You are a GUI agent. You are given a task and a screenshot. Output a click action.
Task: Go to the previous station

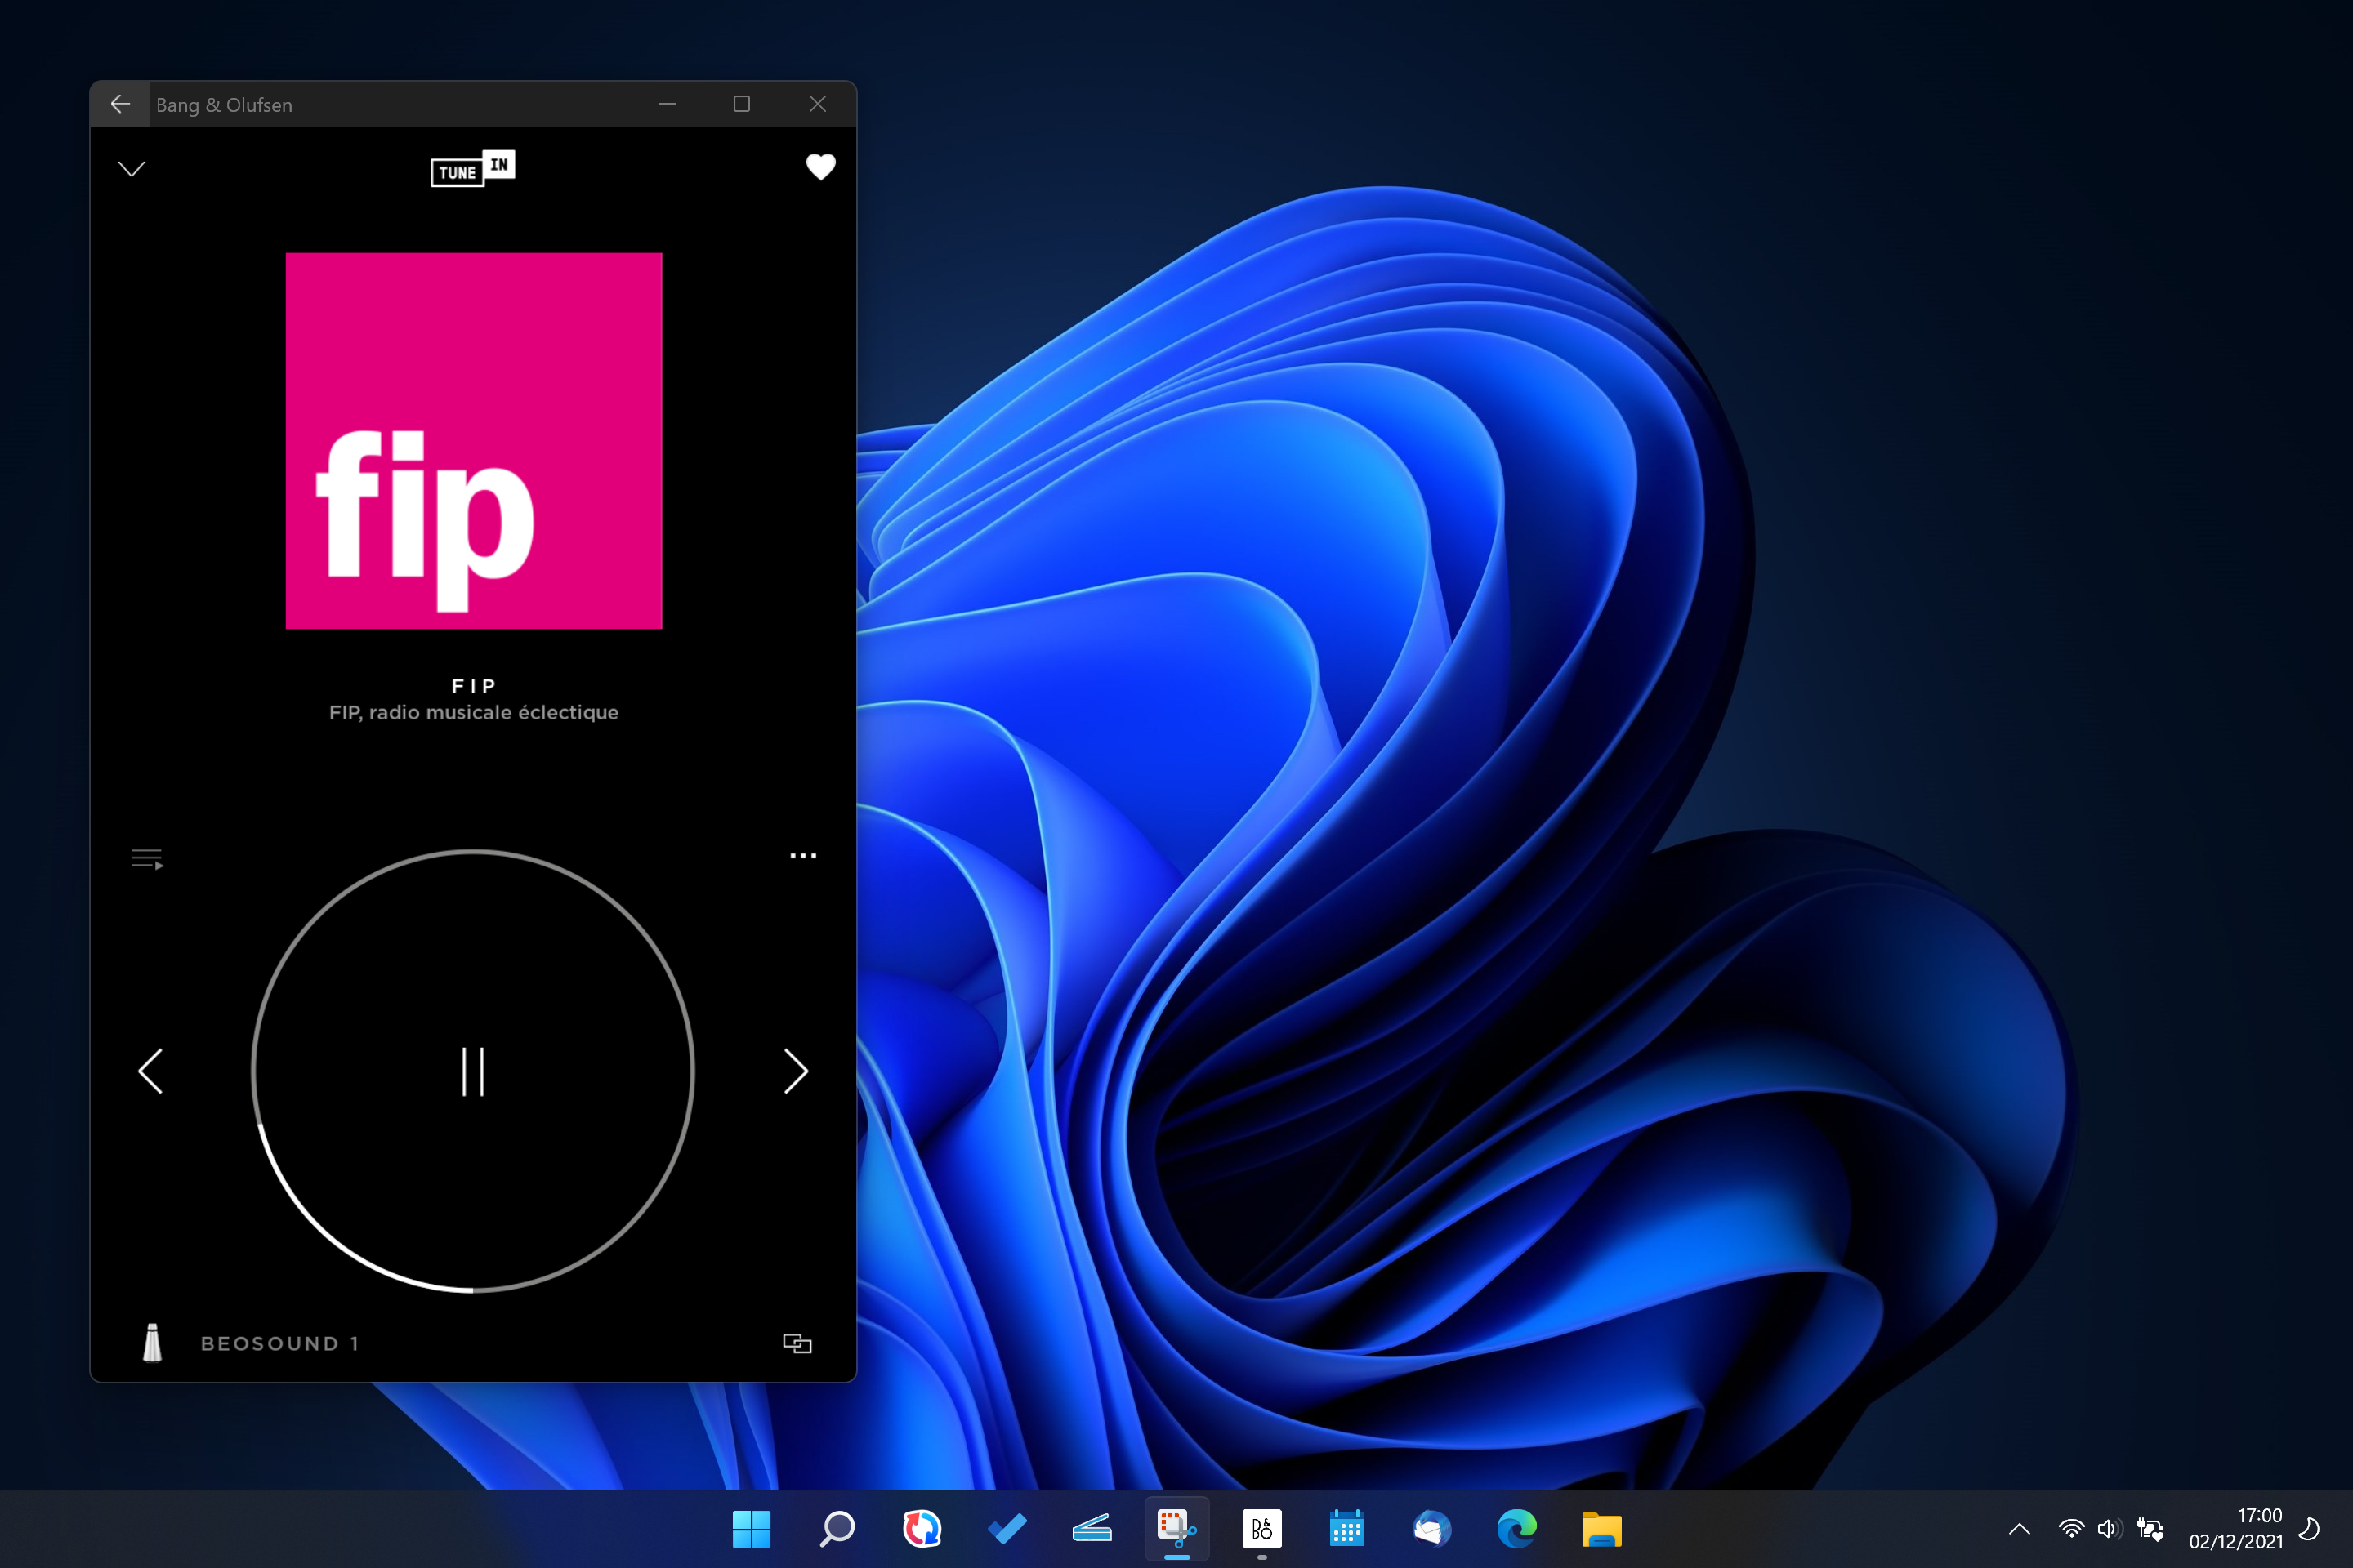pyautogui.click(x=151, y=1071)
